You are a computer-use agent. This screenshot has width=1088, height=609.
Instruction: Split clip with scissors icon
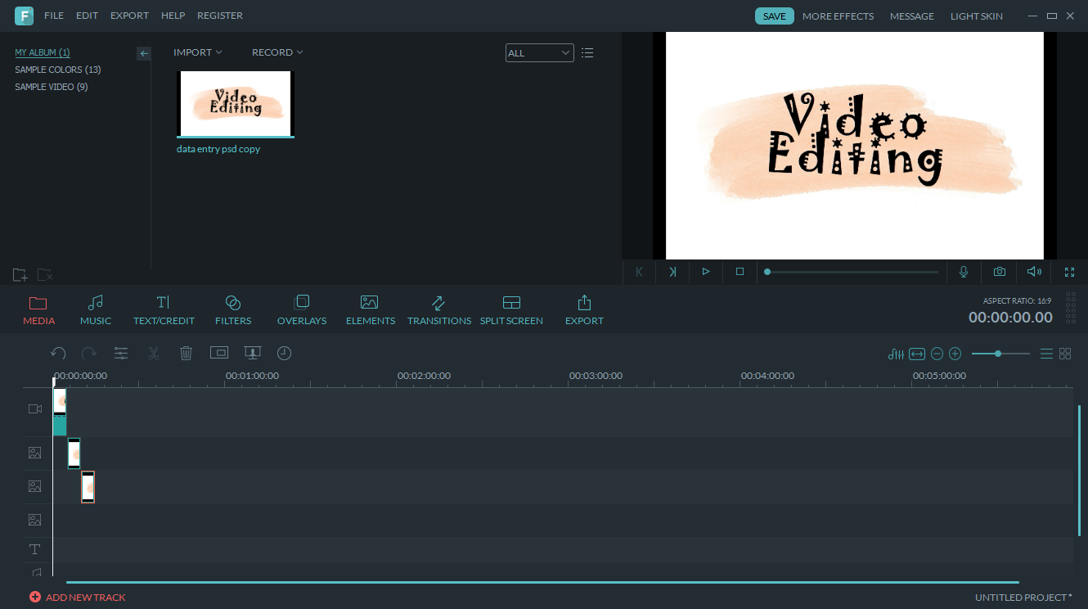[x=154, y=354]
